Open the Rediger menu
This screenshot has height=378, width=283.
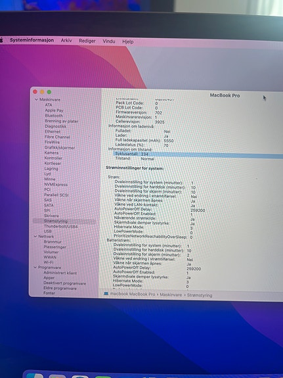[x=87, y=41]
